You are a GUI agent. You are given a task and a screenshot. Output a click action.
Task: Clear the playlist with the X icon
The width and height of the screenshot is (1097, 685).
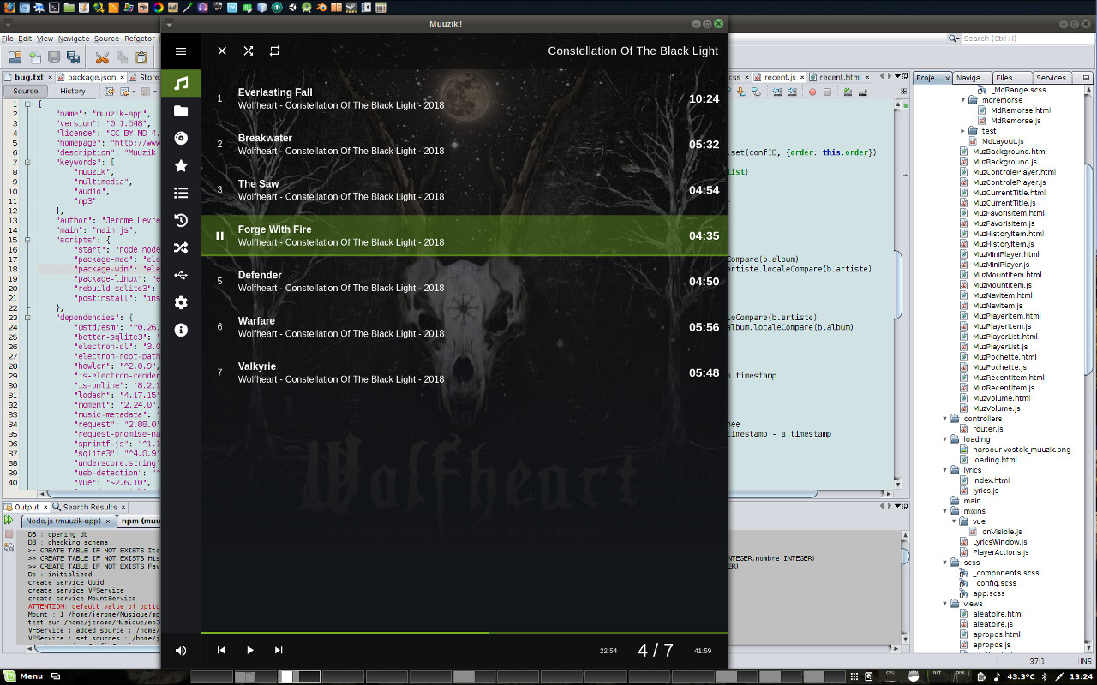coord(222,51)
